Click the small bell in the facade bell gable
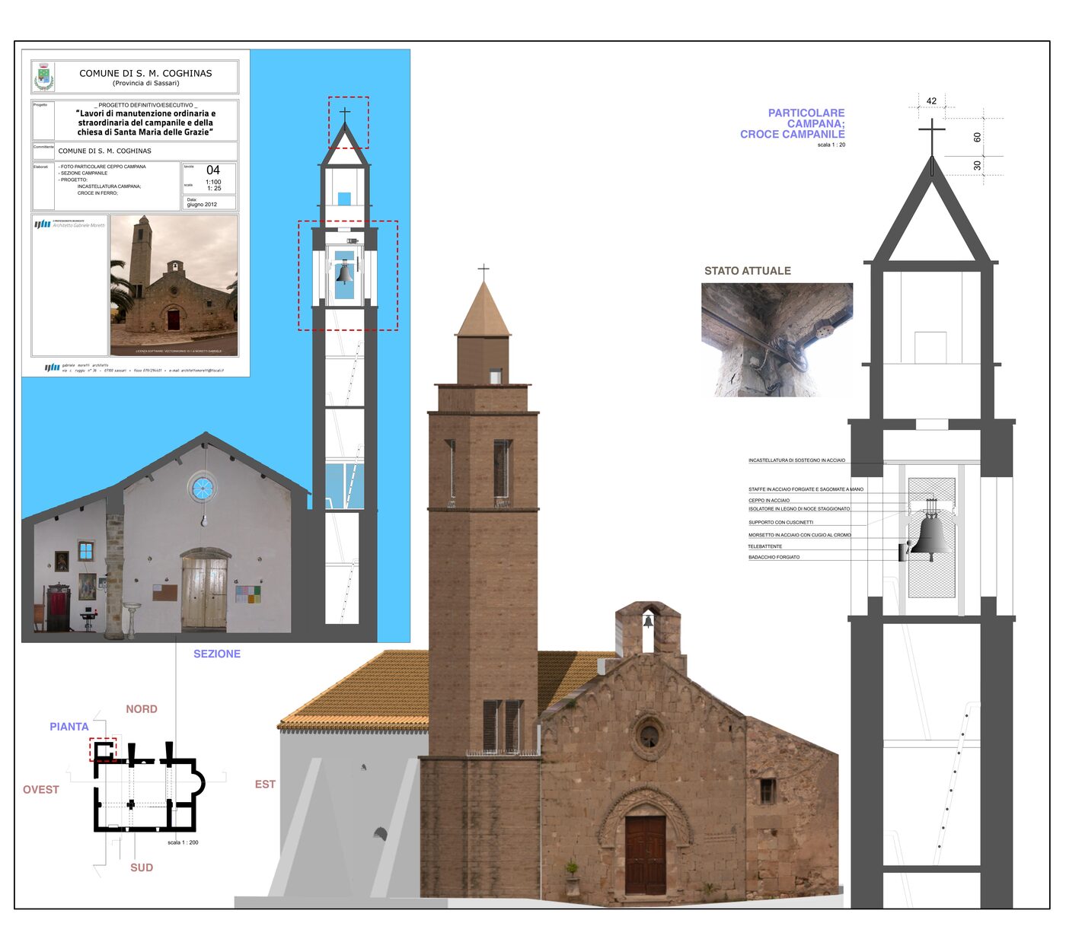Viewport: 1066px width, 939px height. tap(648, 622)
